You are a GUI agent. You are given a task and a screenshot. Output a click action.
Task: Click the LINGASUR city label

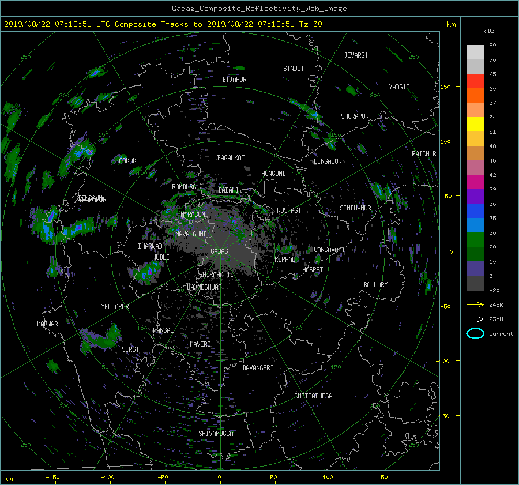pos(328,161)
